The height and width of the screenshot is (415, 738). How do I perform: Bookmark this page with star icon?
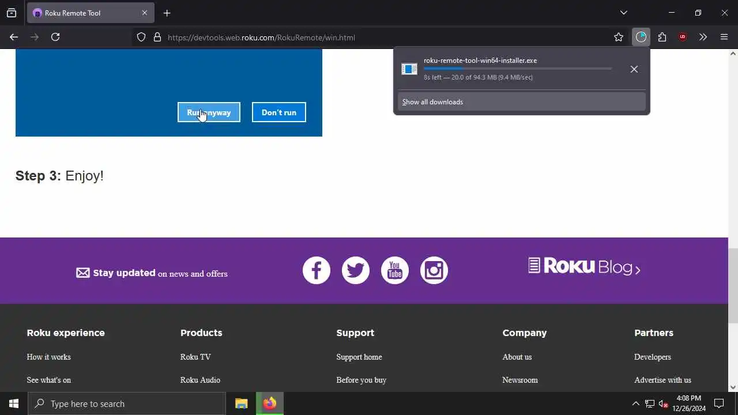pos(619,37)
